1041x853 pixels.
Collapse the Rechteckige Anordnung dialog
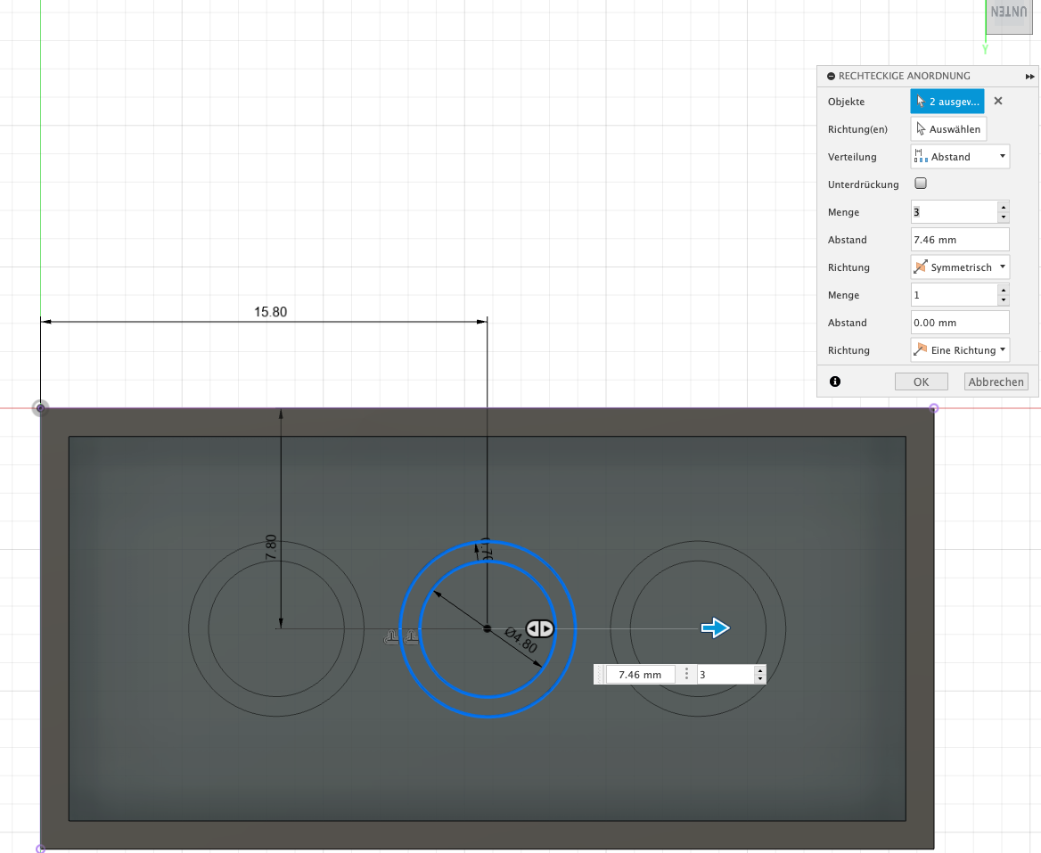click(x=832, y=77)
